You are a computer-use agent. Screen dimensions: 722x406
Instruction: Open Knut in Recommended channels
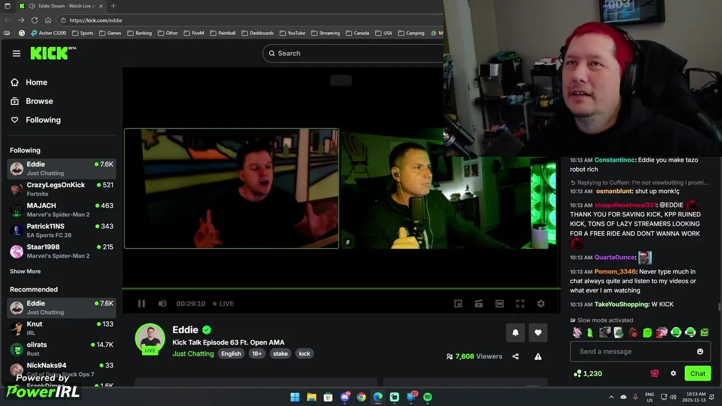pyautogui.click(x=61, y=328)
